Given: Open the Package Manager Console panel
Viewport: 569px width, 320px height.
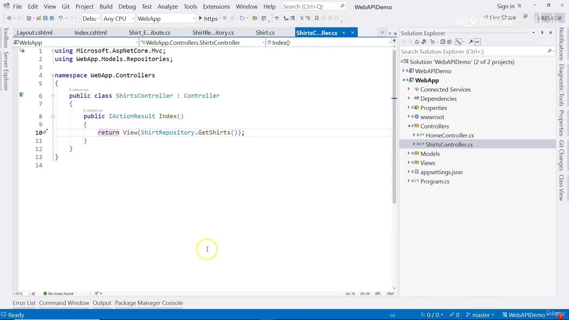Looking at the screenshot, I should click(x=149, y=303).
